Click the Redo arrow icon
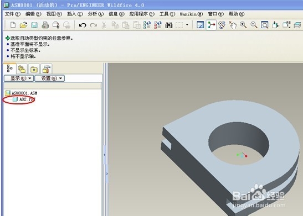Image resolution: width=303 pixels, height=216 pixels. pyautogui.click(x=94, y=25)
